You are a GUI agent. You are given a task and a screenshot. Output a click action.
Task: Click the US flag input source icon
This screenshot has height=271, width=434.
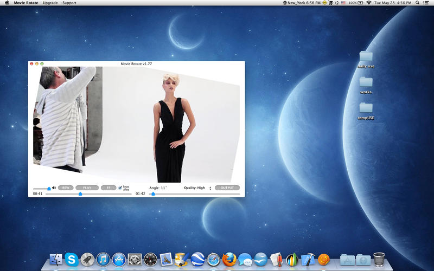343,3
